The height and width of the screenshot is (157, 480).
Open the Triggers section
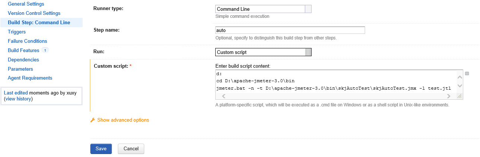pyautogui.click(x=17, y=32)
